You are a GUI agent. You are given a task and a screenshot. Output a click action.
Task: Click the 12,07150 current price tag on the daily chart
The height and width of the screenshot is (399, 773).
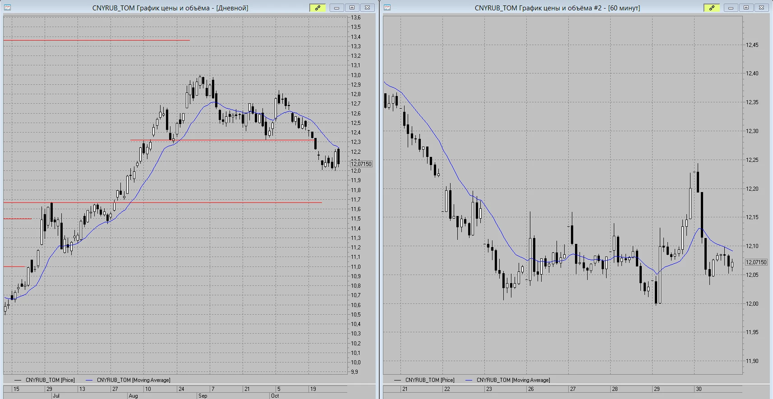coord(361,164)
